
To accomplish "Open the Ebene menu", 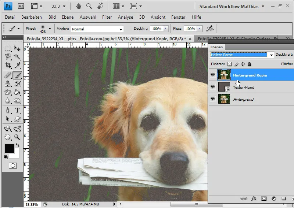I will point(68,17).
